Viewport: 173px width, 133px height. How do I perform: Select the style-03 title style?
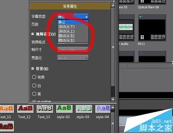(x=84, y=109)
